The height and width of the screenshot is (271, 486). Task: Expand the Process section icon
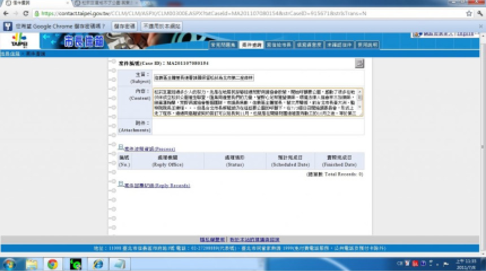click(x=120, y=146)
